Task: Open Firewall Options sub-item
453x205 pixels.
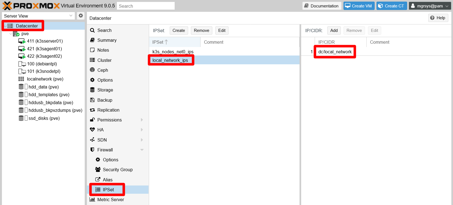Action: (118, 160)
